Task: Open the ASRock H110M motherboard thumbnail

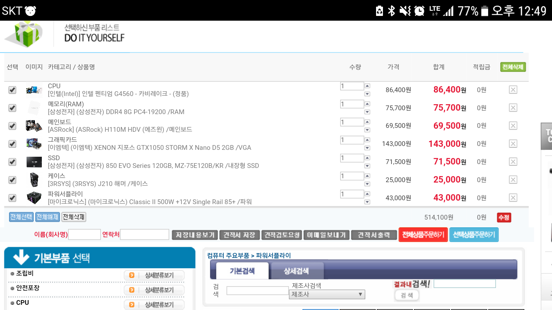Action: 34,126
